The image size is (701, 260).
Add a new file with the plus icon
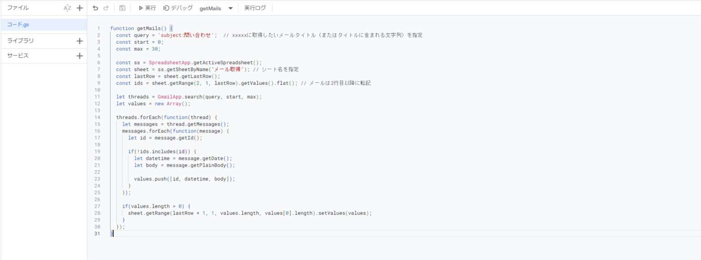click(x=80, y=8)
